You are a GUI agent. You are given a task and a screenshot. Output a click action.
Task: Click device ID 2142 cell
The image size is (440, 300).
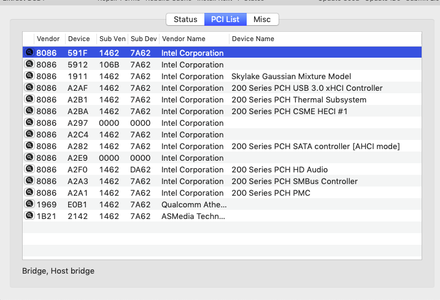tap(78, 216)
